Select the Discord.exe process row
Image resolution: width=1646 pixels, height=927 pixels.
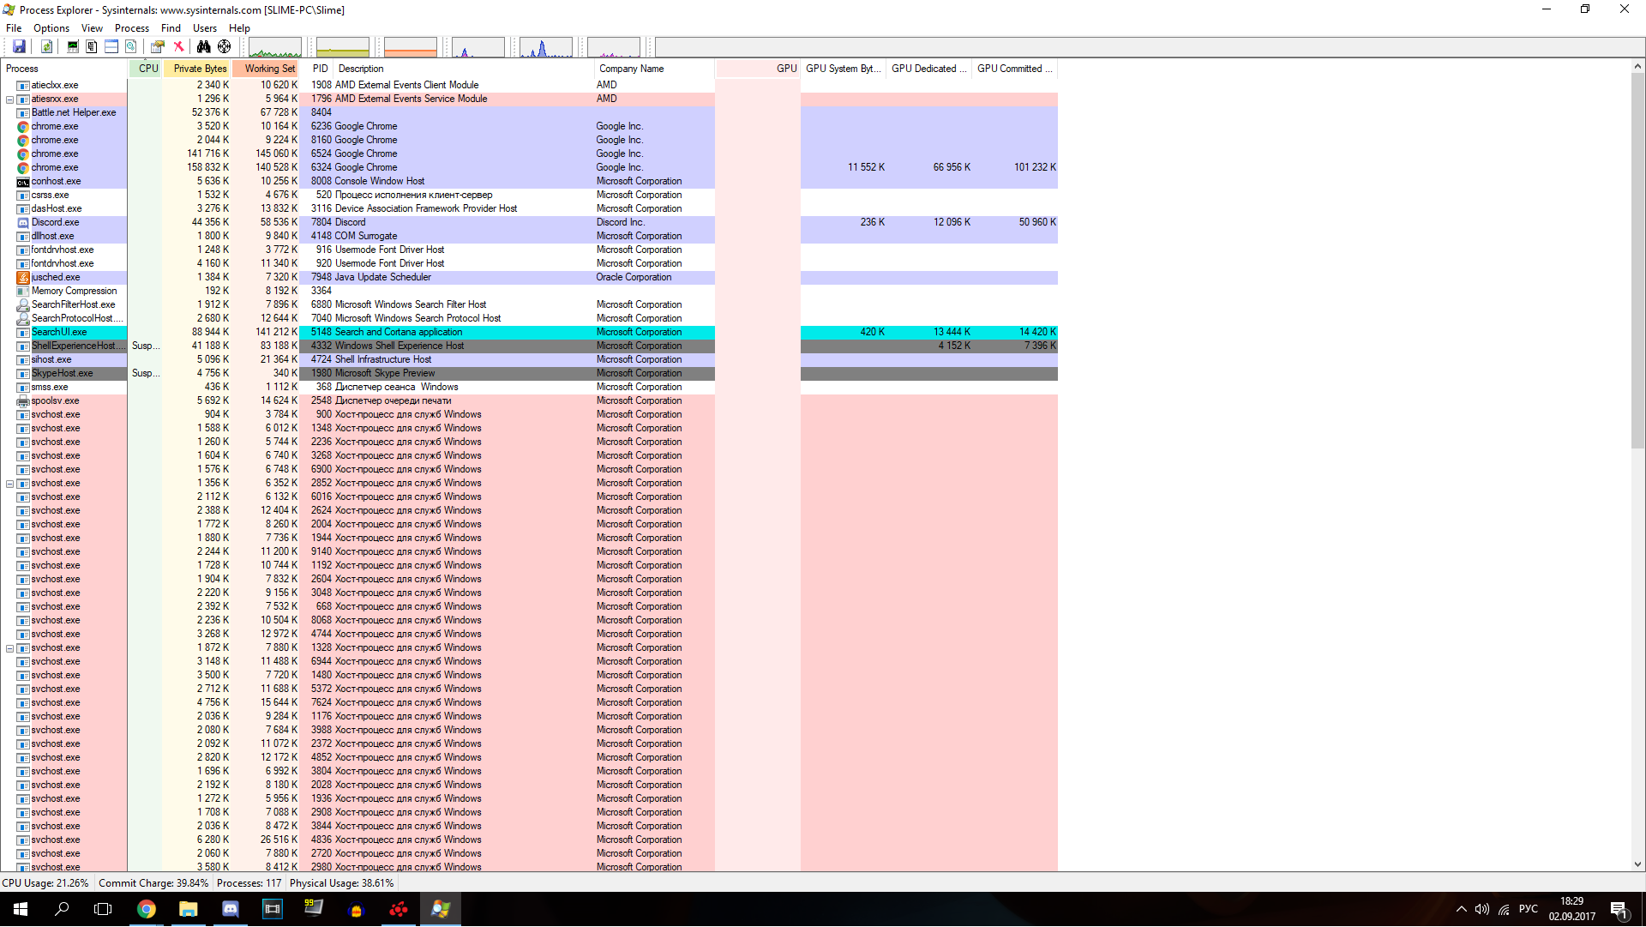[x=529, y=222]
